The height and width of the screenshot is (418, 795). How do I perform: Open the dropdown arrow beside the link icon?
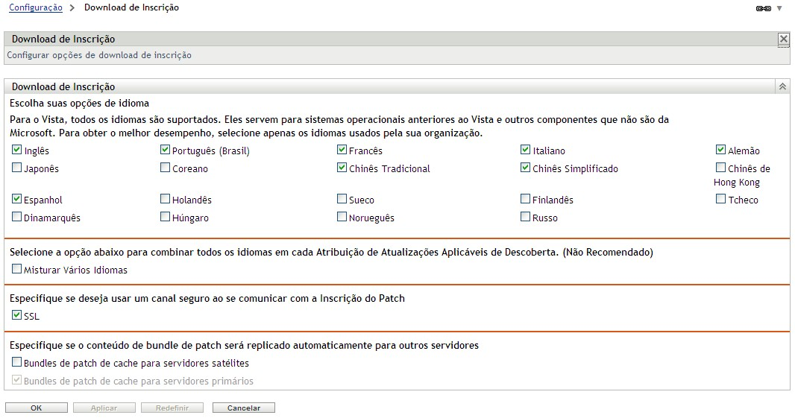click(779, 9)
